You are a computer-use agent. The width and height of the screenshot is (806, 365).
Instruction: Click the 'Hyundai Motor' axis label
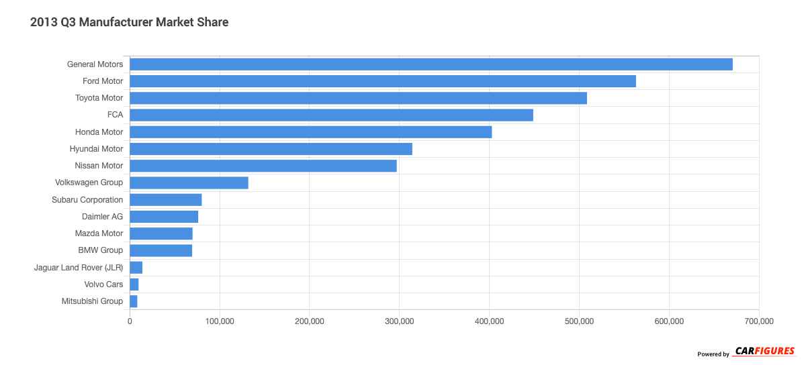[96, 149]
